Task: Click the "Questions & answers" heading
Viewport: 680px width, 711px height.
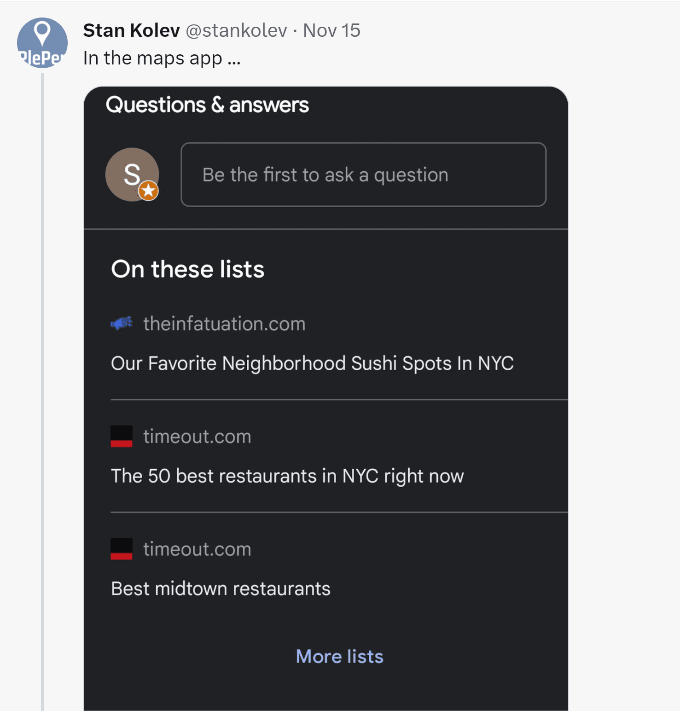Action: click(207, 105)
